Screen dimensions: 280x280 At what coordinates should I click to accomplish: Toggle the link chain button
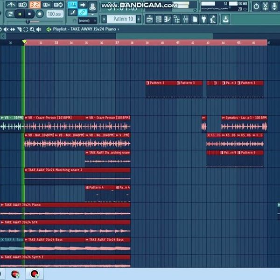tap(83, 12)
